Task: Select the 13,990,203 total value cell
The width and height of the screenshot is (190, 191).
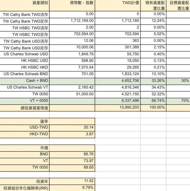Action: coord(118,108)
